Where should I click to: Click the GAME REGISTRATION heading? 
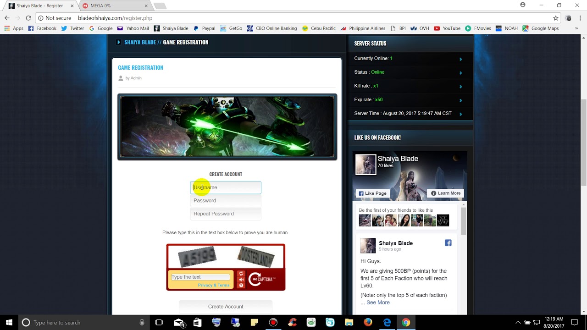pyautogui.click(x=140, y=67)
